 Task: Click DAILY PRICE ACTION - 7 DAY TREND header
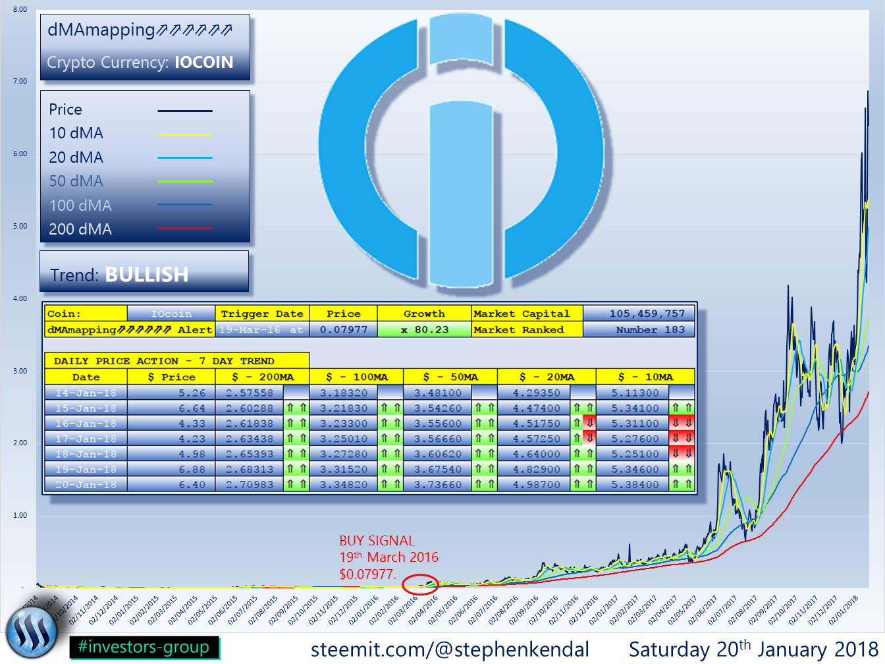coord(176,361)
